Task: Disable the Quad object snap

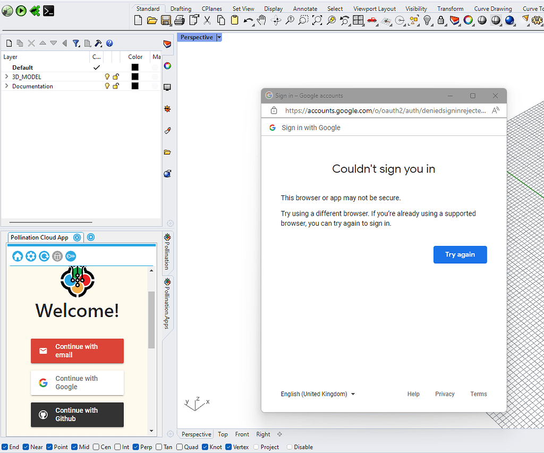Action: tap(178, 447)
